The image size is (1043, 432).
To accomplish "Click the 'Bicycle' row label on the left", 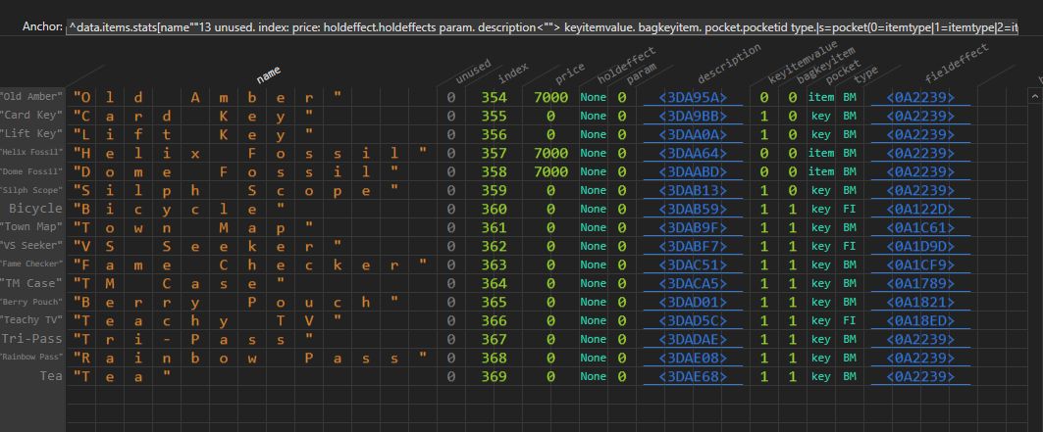I will 35,209.
